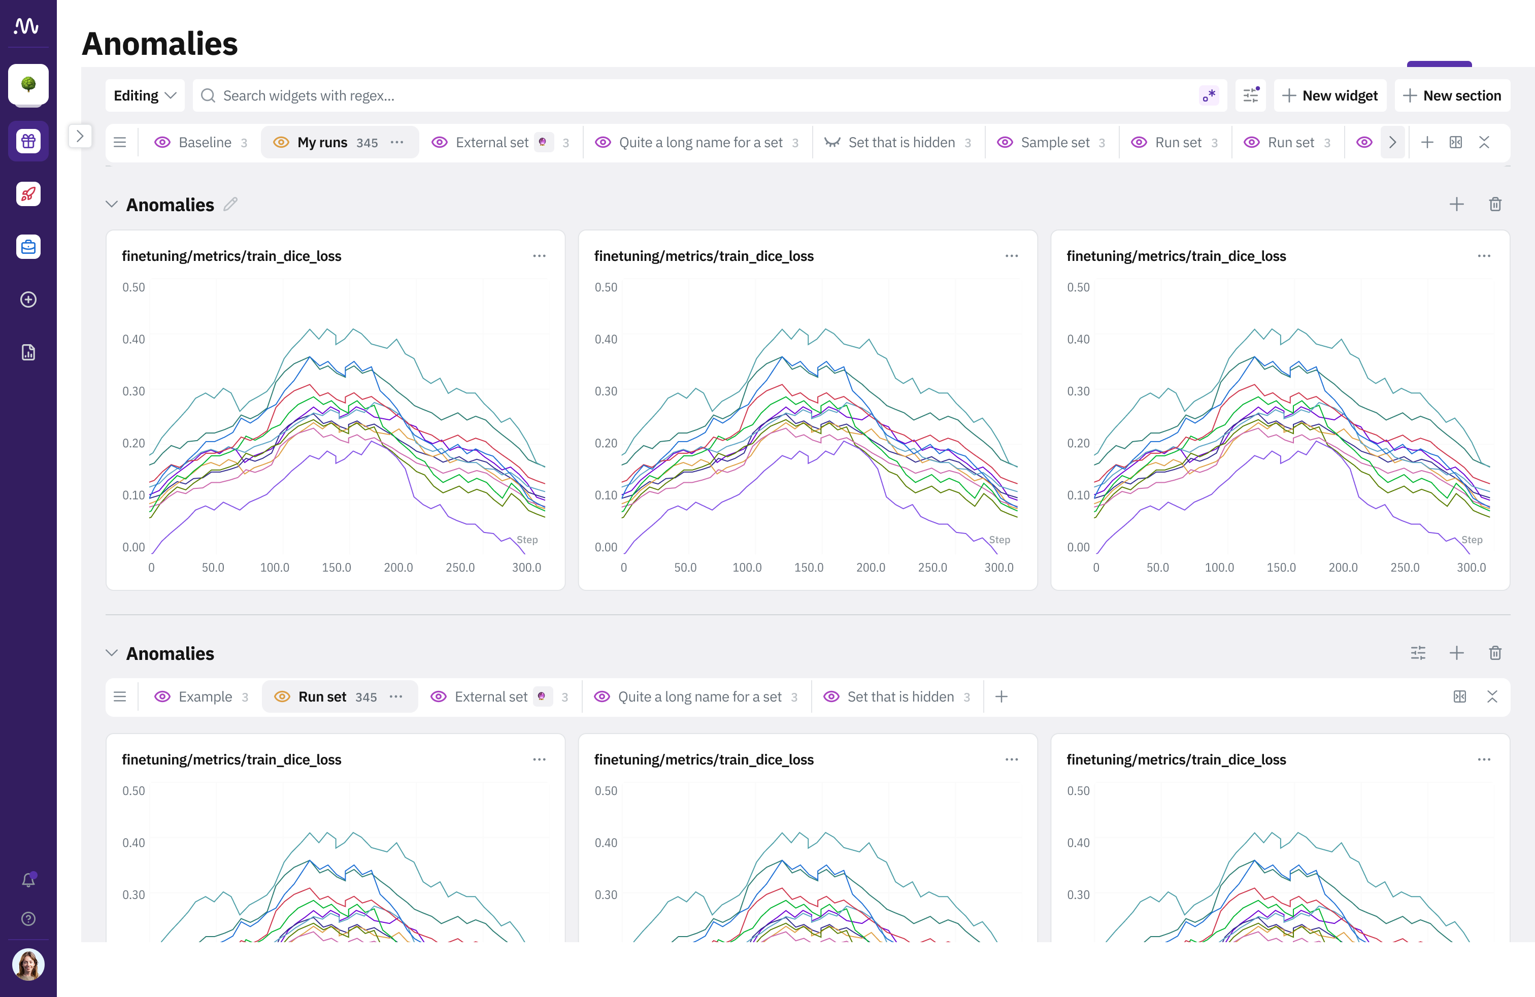Image resolution: width=1535 pixels, height=997 pixels.
Task: Open My runs options ellipsis
Action: (397, 143)
